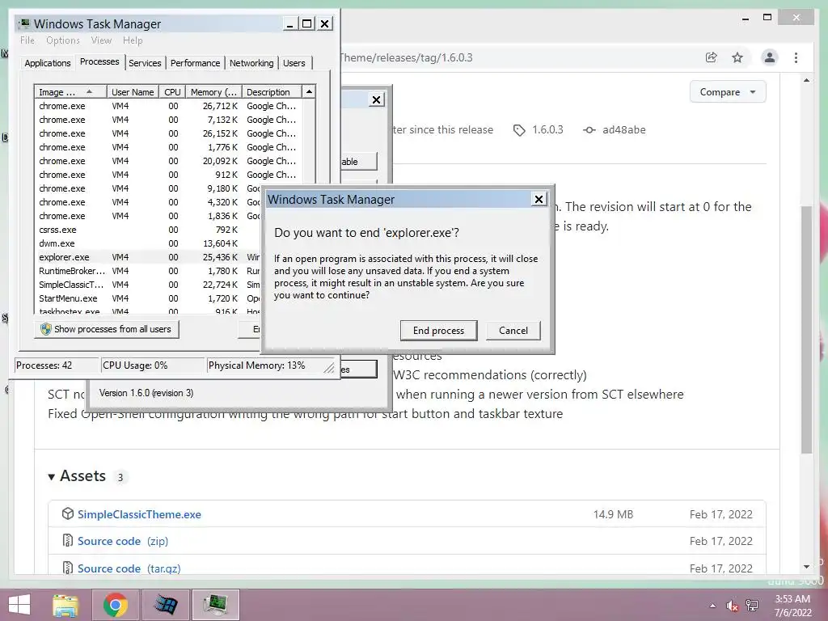Sort processes by Image Name column
This screenshot has width=828, height=621.
point(70,92)
